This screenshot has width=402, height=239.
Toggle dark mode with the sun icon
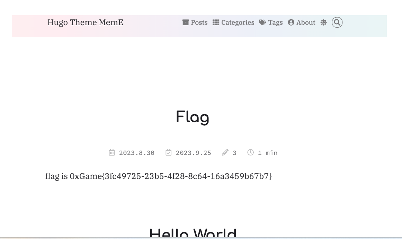pos(323,22)
